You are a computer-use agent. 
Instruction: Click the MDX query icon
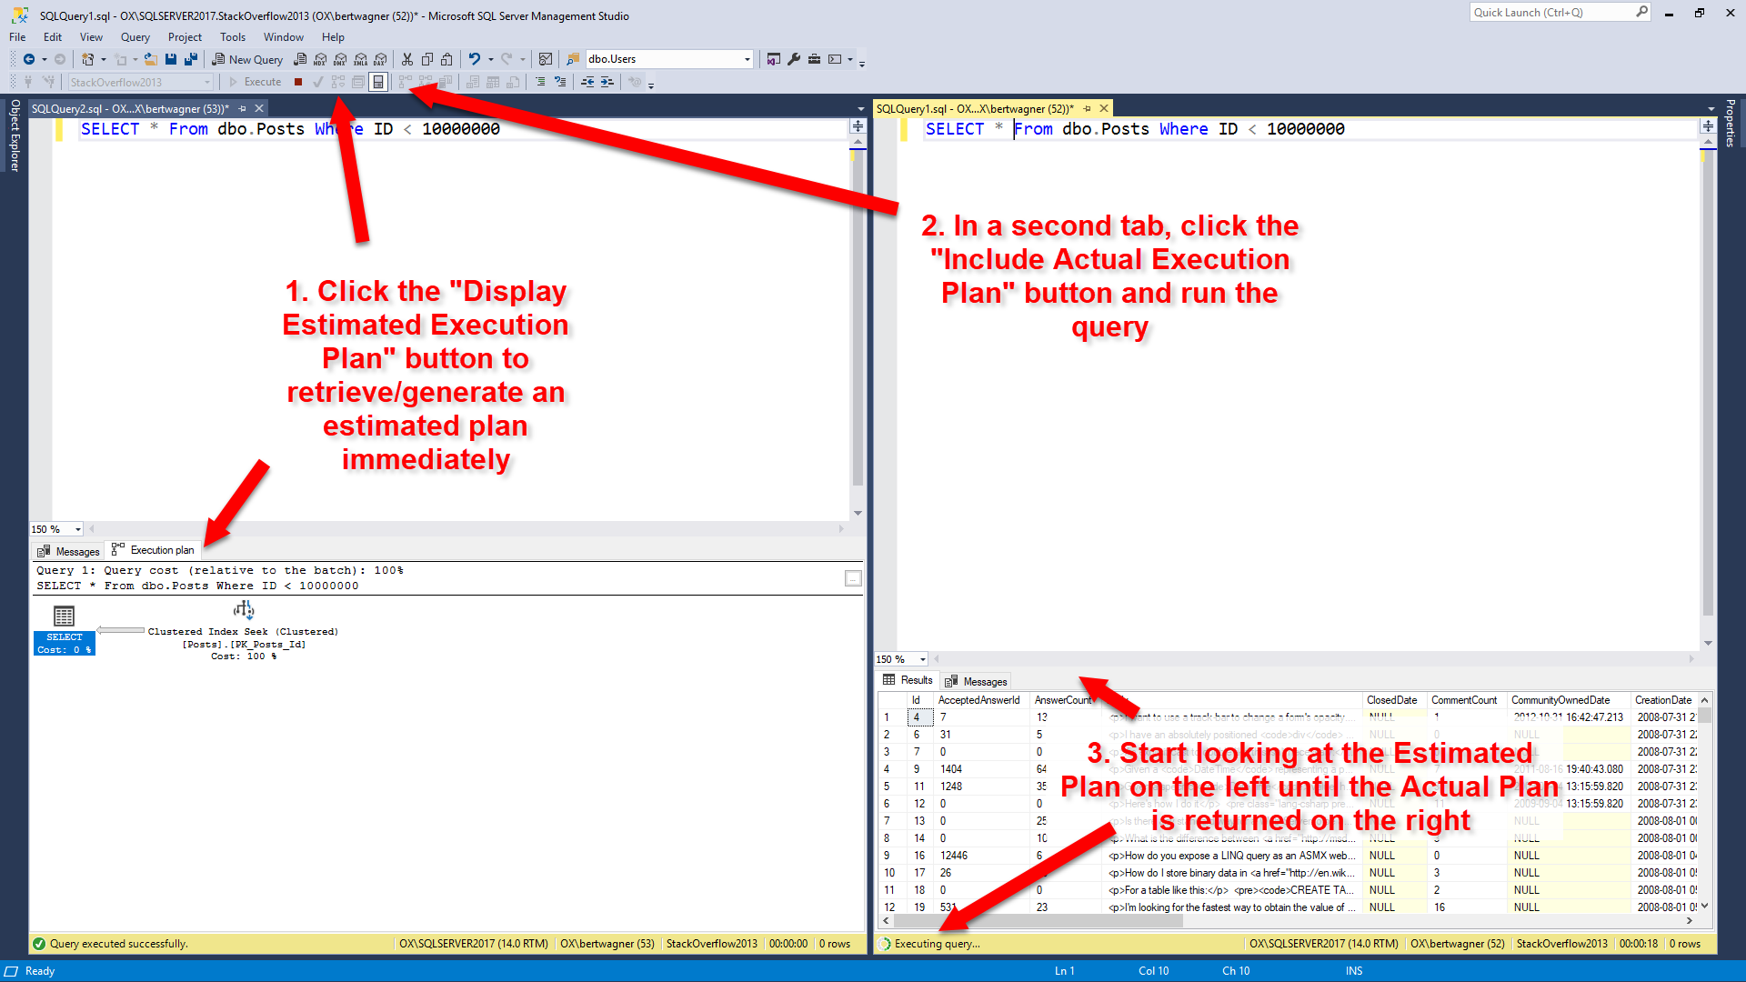tap(320, 59)
